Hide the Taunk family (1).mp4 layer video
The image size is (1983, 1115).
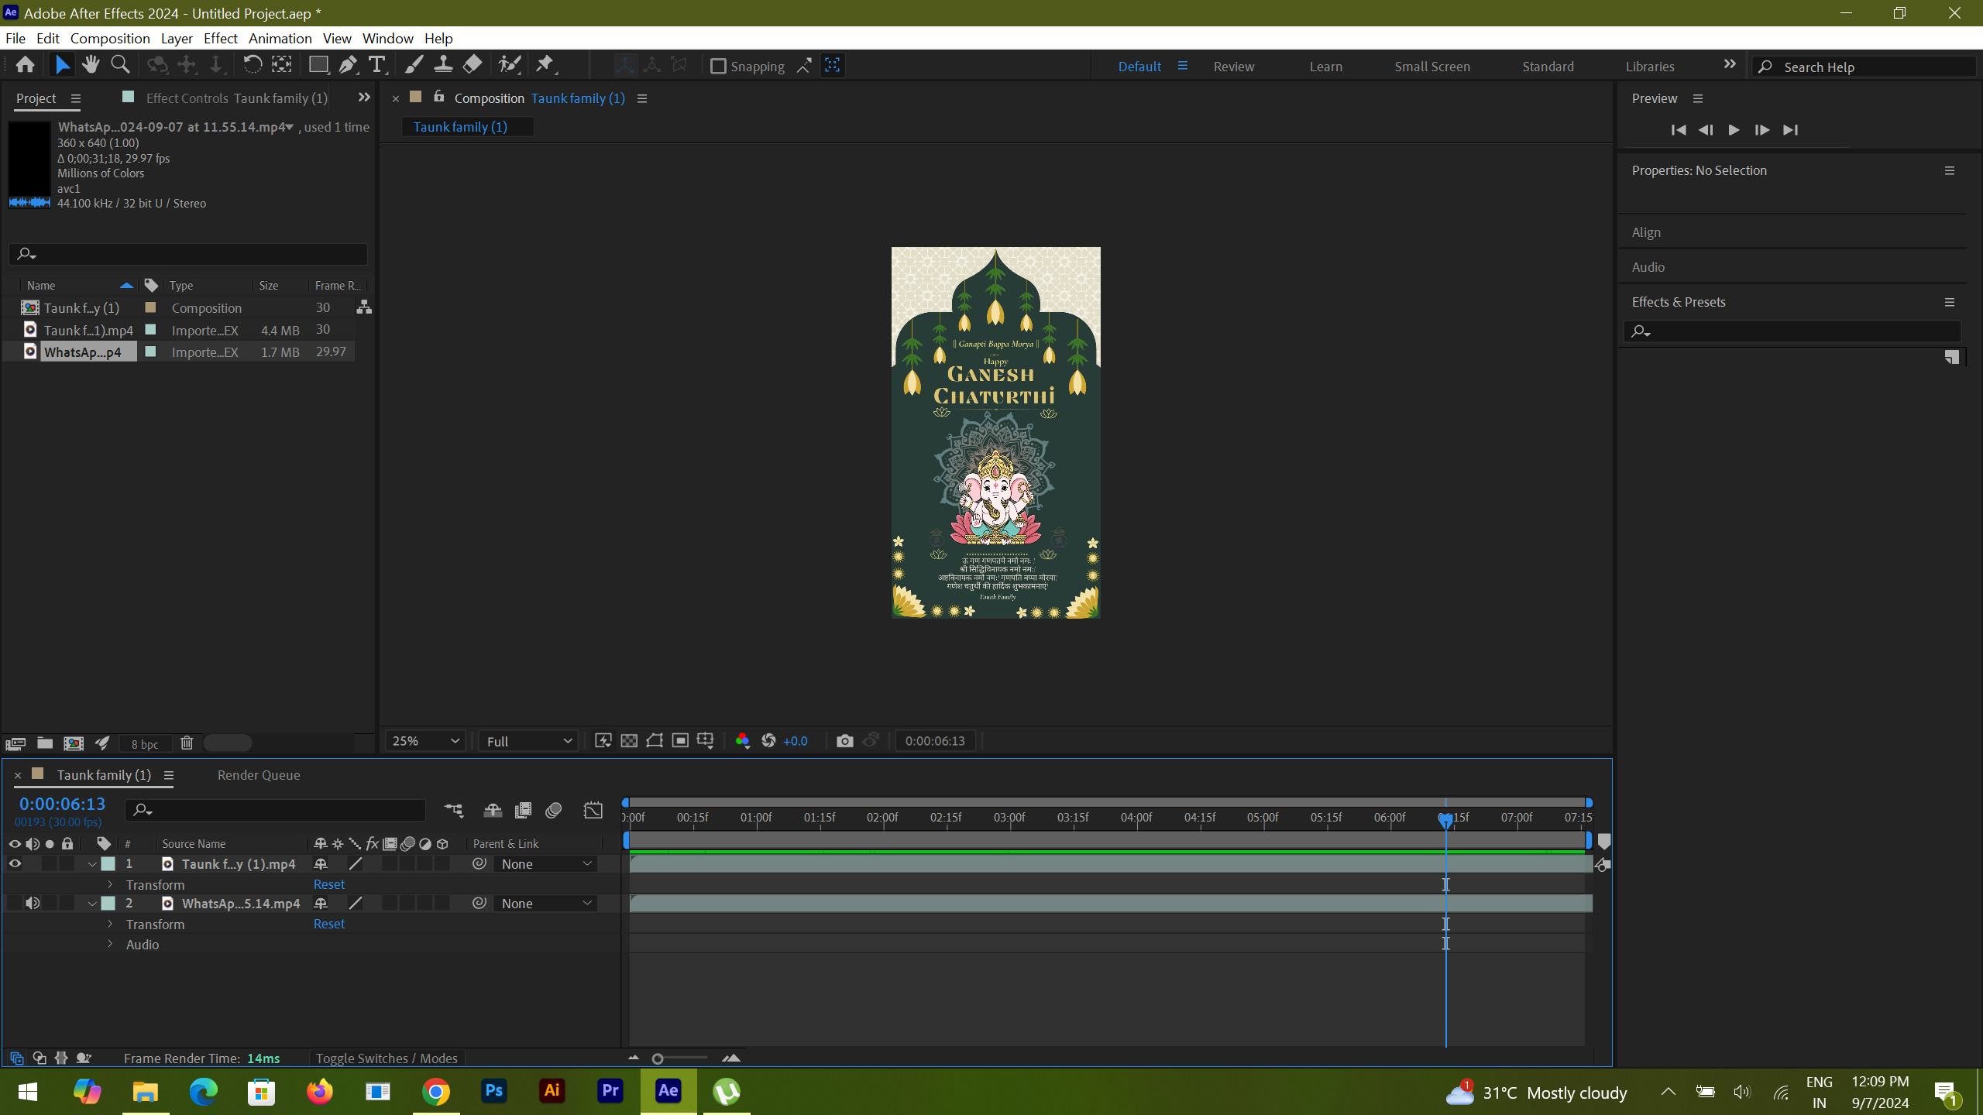pyautogui.click(x=15, y=864)
